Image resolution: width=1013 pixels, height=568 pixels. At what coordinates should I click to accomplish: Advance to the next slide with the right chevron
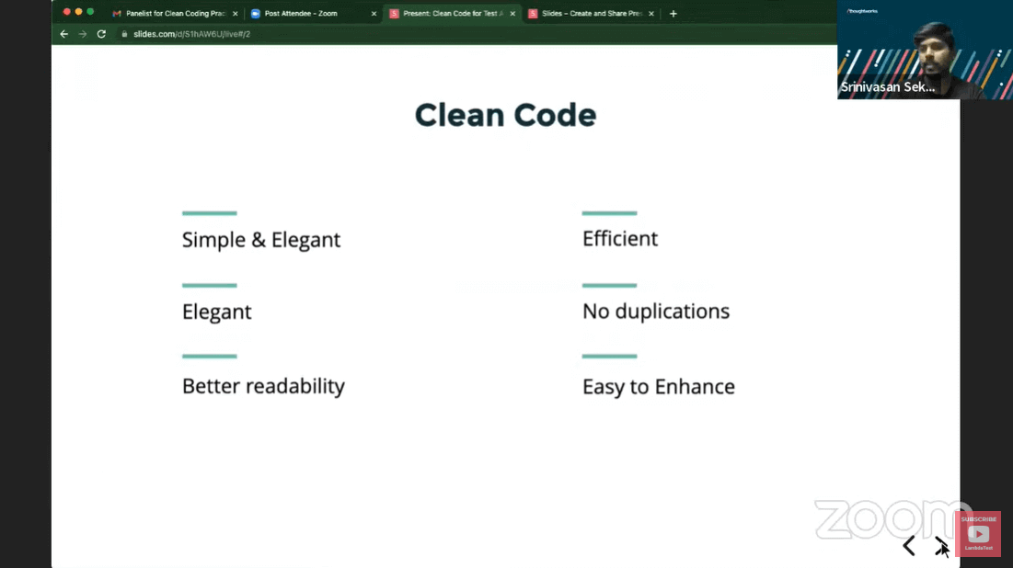click(x=940, y=545)
